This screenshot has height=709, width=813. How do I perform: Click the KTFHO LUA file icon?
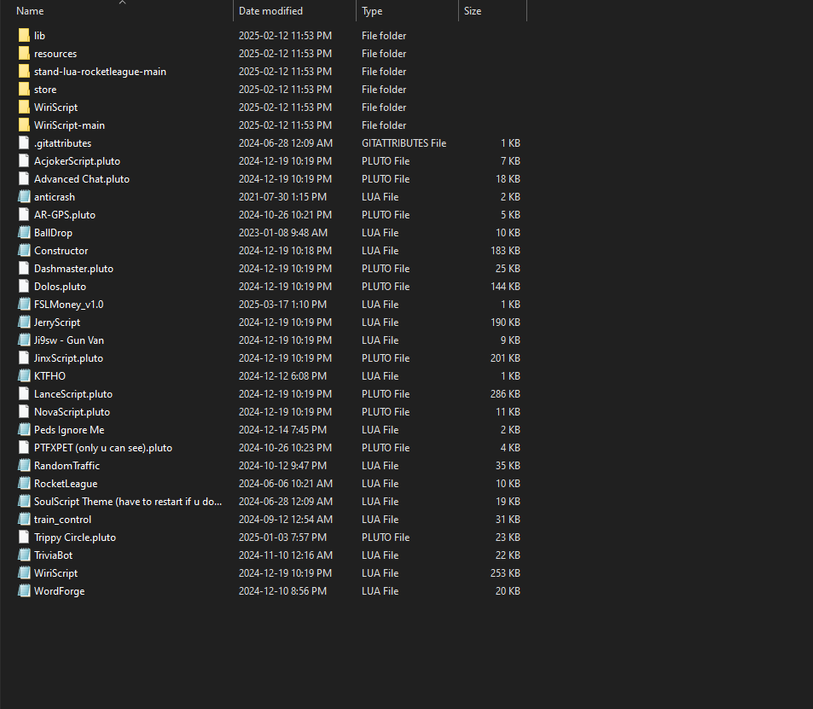pyautogui.click(x=24, y=376)
